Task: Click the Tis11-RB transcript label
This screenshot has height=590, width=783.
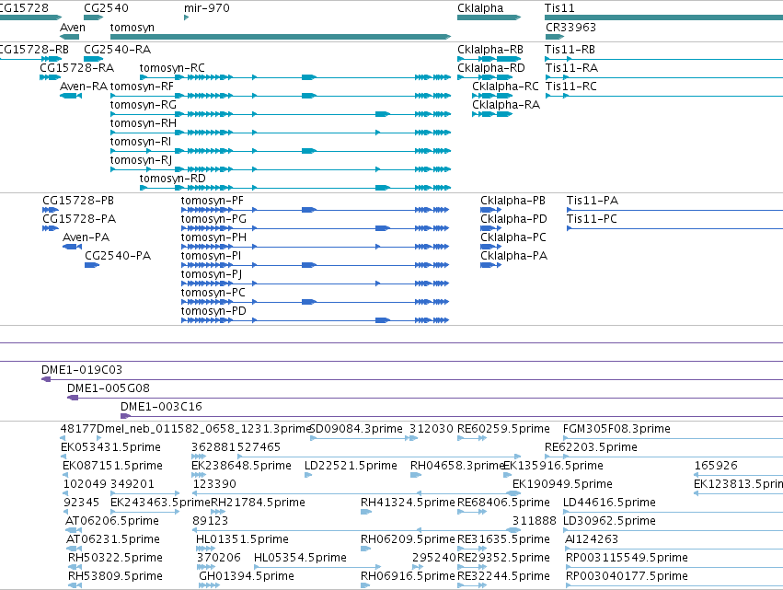Action: (x=570, y=50)
